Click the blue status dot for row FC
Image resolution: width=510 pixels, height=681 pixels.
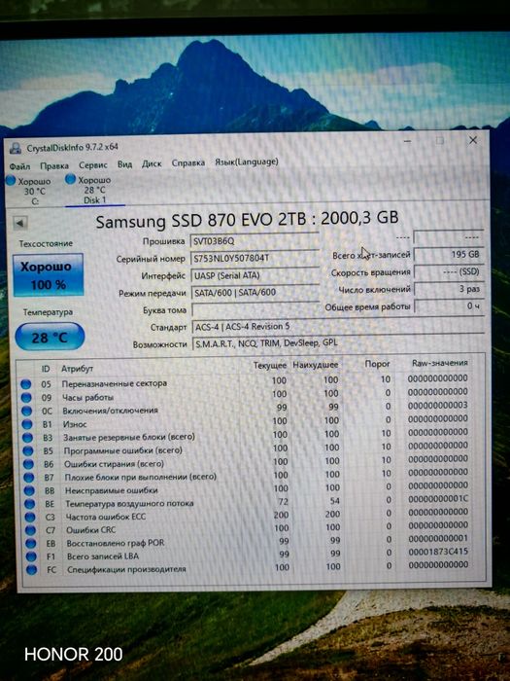point(32,570)
